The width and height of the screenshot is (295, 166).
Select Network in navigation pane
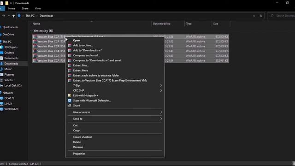[x=8, y=93]
